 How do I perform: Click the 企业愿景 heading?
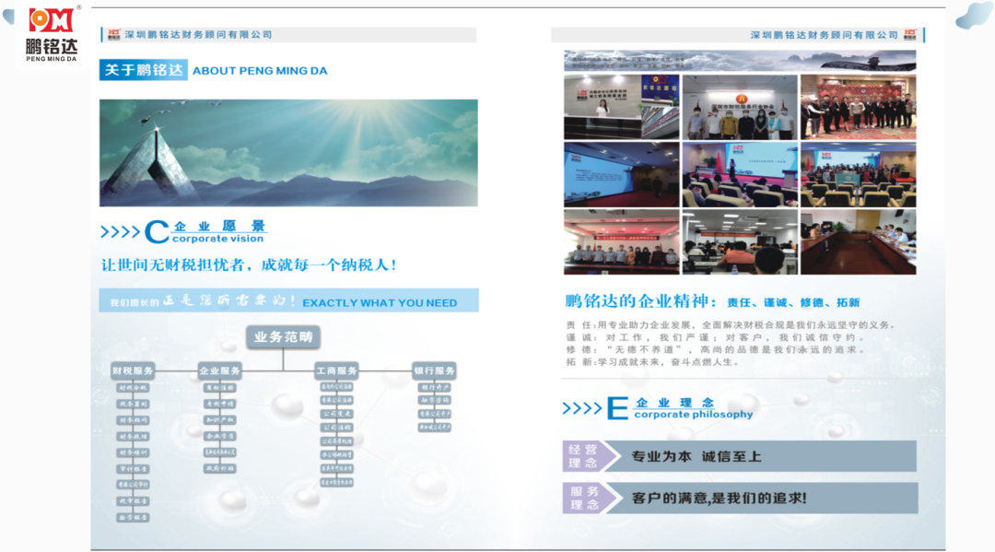pos(219,226)
